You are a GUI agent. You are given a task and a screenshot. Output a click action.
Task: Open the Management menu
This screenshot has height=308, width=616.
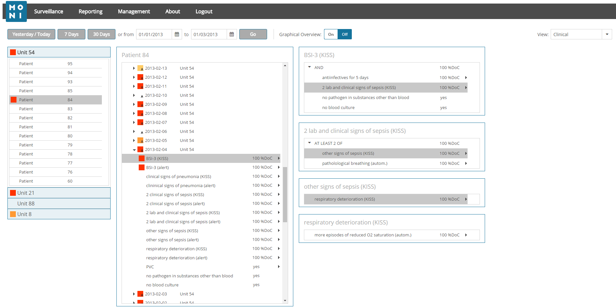(x=134, y=11)
